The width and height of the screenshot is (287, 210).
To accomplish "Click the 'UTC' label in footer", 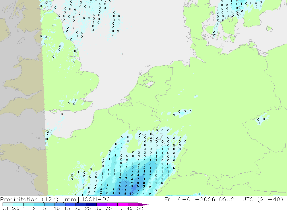I will point(248,199).
